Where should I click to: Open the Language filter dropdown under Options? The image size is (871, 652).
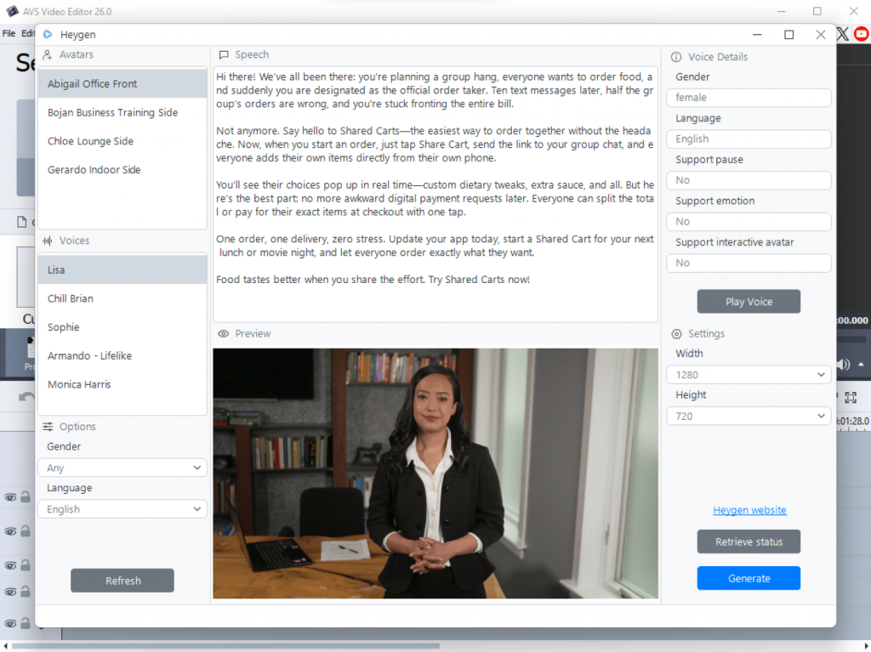pos(122,509)
